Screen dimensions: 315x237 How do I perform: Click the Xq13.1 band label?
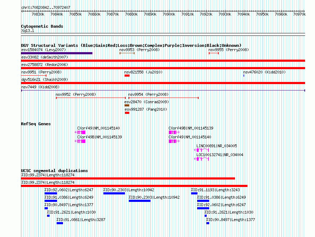pos(28,31)
